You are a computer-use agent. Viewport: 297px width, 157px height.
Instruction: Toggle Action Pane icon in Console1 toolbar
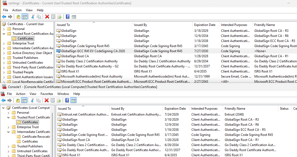coord(73,100)
